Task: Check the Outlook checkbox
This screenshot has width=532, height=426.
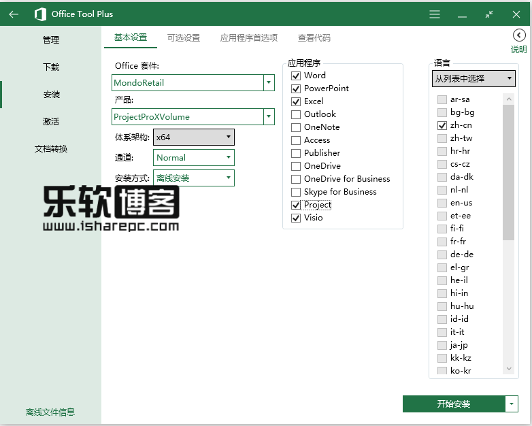Action: 296,114
